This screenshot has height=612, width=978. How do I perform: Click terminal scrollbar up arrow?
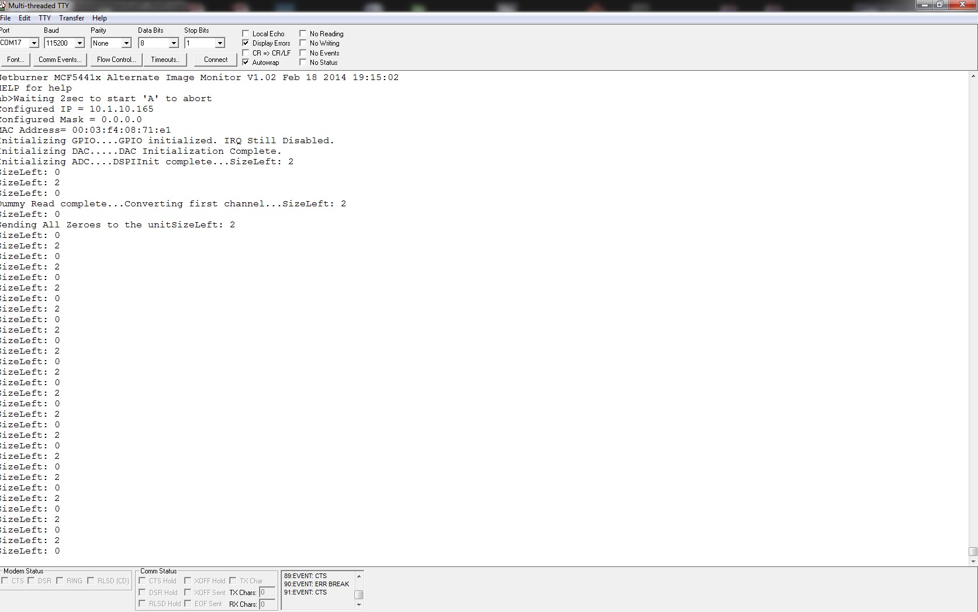click(x=973, y=76)
